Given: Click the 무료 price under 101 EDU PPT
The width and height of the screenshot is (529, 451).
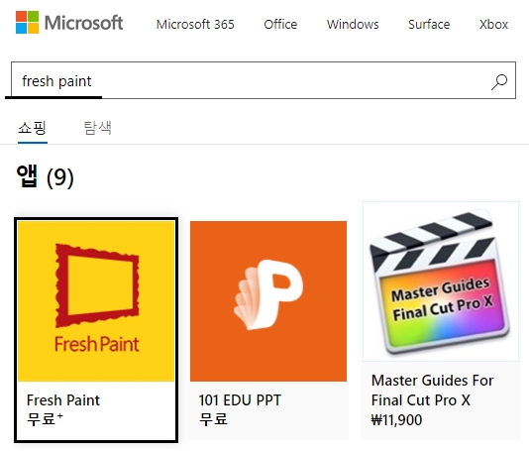Looking at the screenshot, I should point(213,419).
